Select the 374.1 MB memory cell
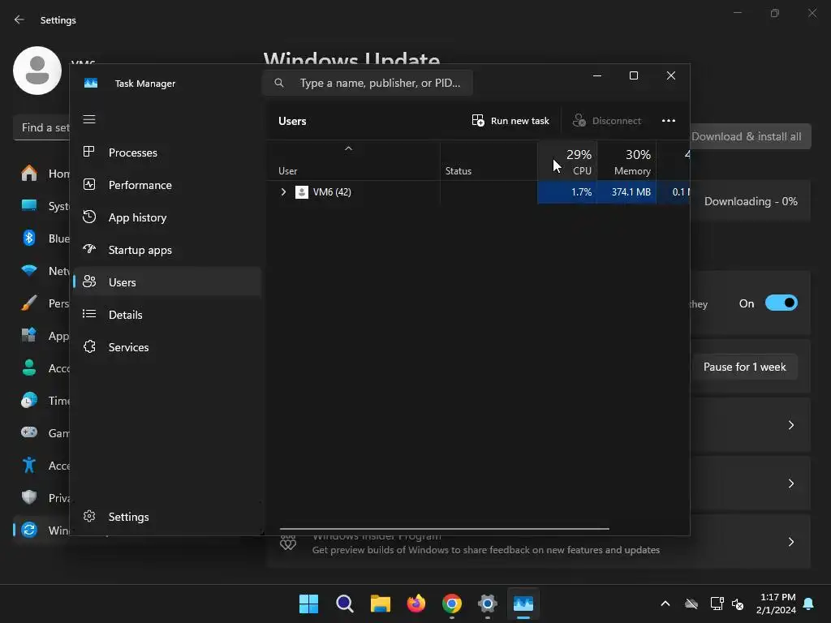 pos(626,191)
